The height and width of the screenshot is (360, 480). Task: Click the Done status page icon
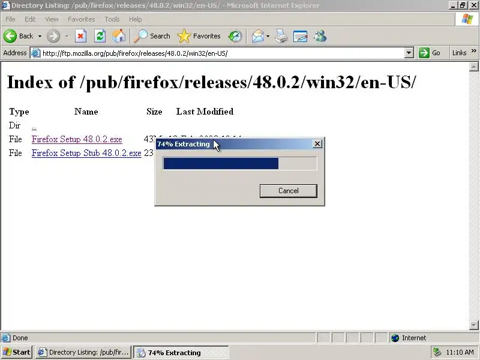(5, 338)
